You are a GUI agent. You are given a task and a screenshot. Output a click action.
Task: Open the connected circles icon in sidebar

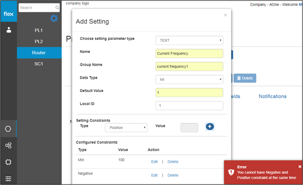point(8,146)
